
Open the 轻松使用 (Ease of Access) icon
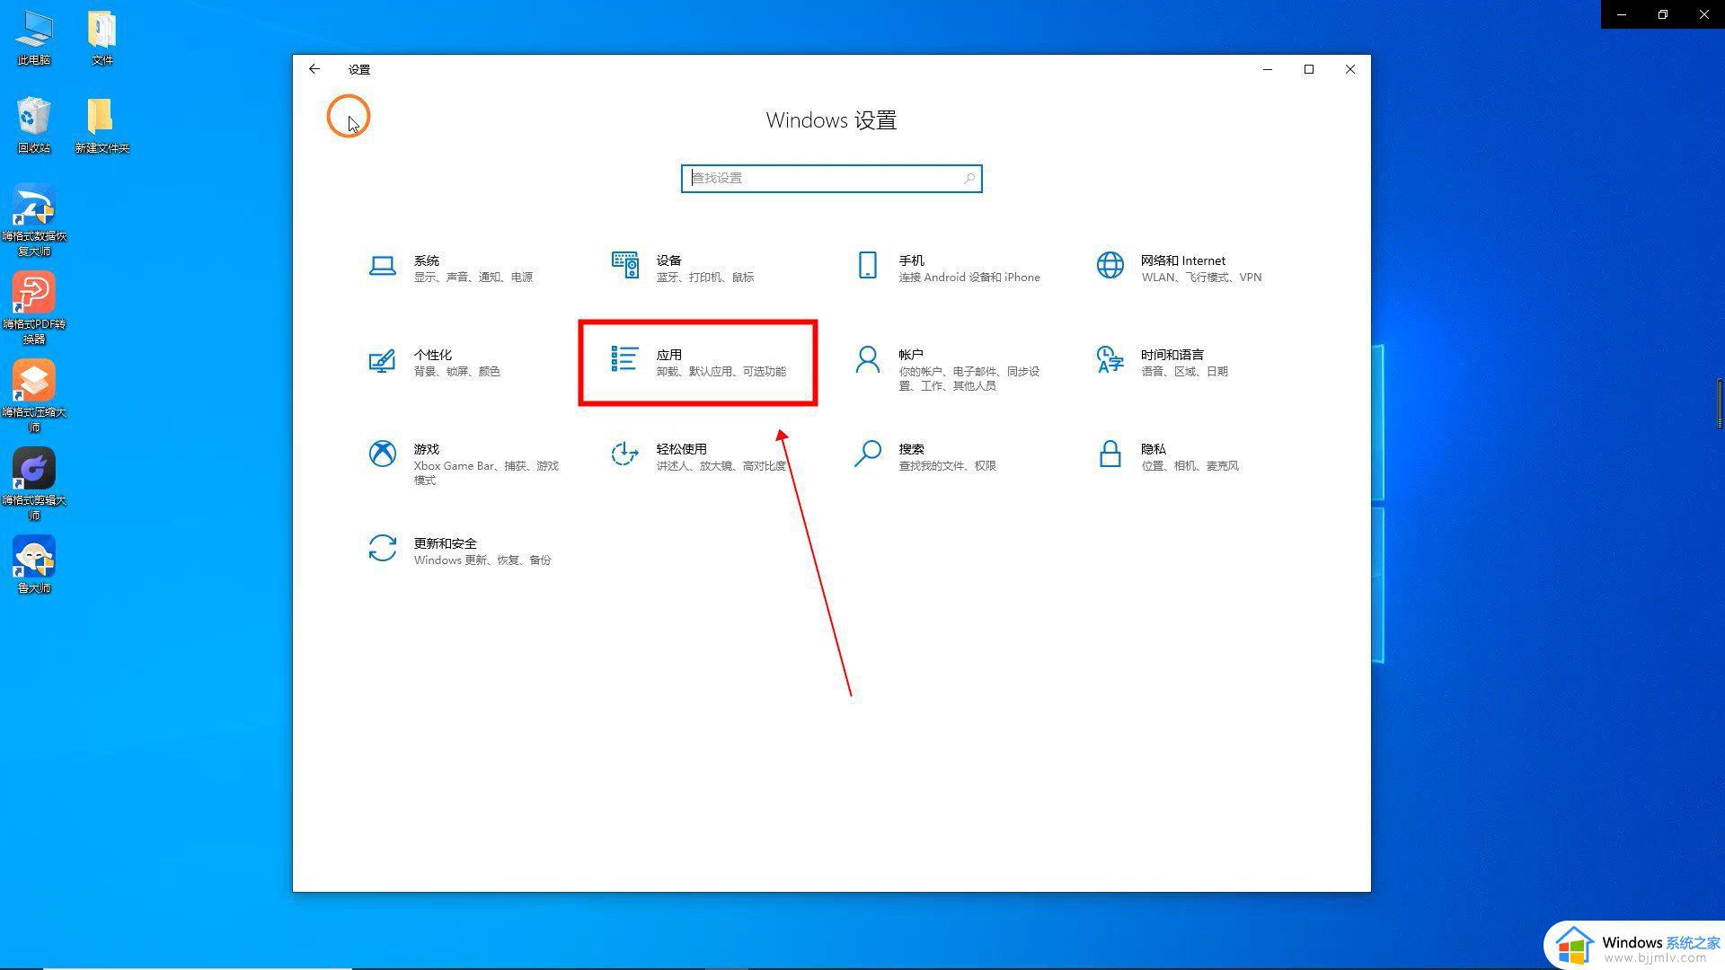click(624, 454)
